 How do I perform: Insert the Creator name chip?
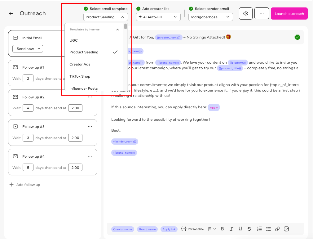click(122, 229)
